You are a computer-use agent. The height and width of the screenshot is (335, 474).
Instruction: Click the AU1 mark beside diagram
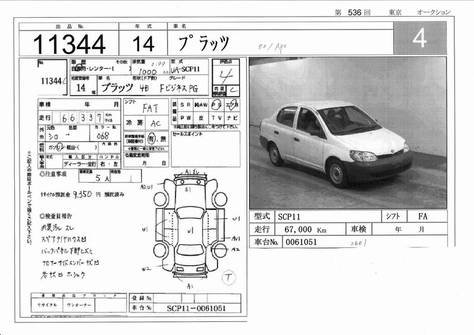pos(236,239)
